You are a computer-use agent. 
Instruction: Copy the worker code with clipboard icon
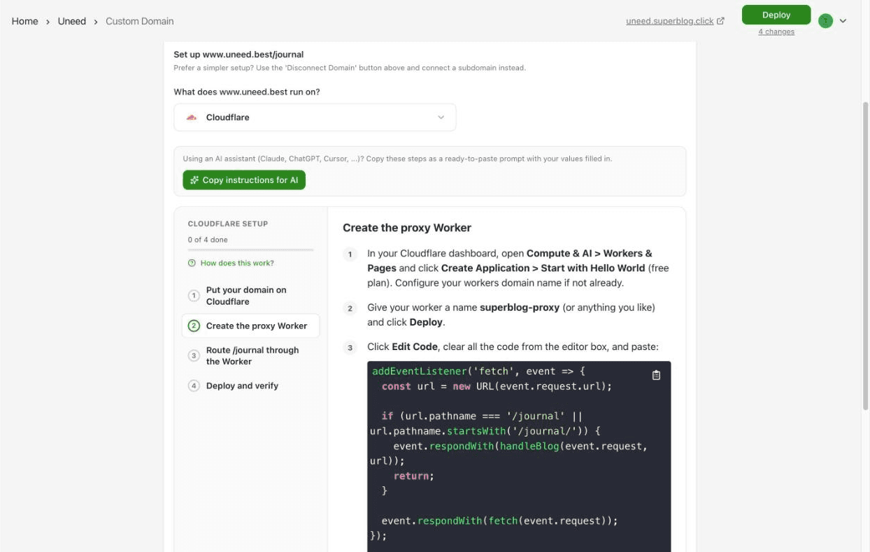(x=656, y=375)
